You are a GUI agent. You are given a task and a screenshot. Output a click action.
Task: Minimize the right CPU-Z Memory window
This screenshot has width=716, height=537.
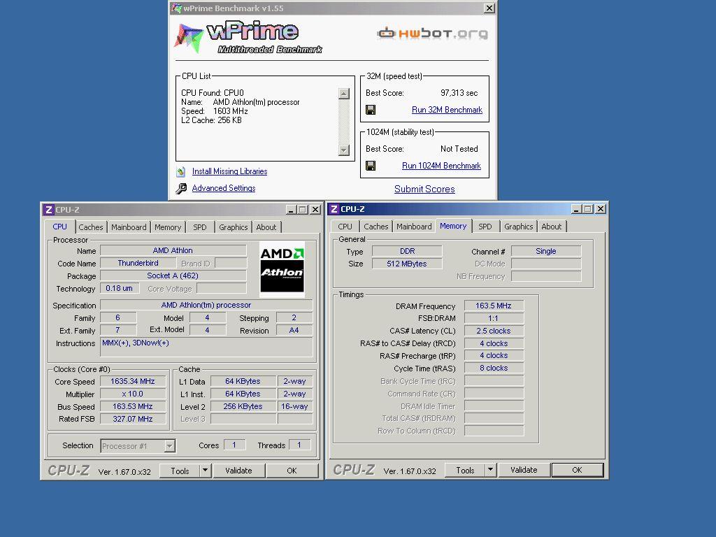(x=576, y=209)
